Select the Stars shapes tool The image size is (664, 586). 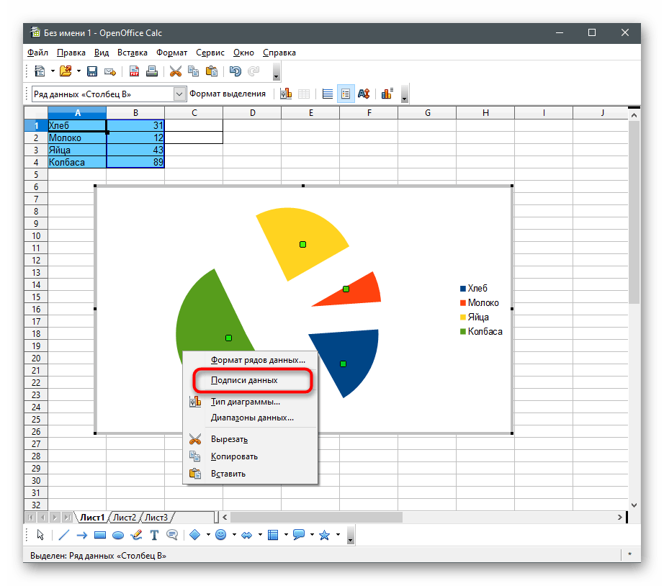(x=324, y=535)
